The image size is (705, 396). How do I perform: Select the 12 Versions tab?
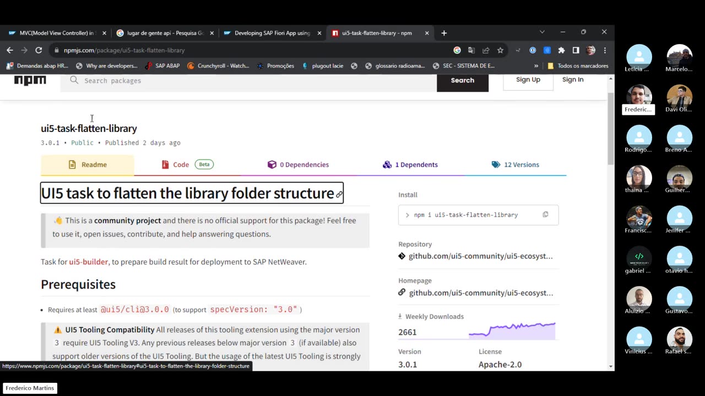pos(516,164)
